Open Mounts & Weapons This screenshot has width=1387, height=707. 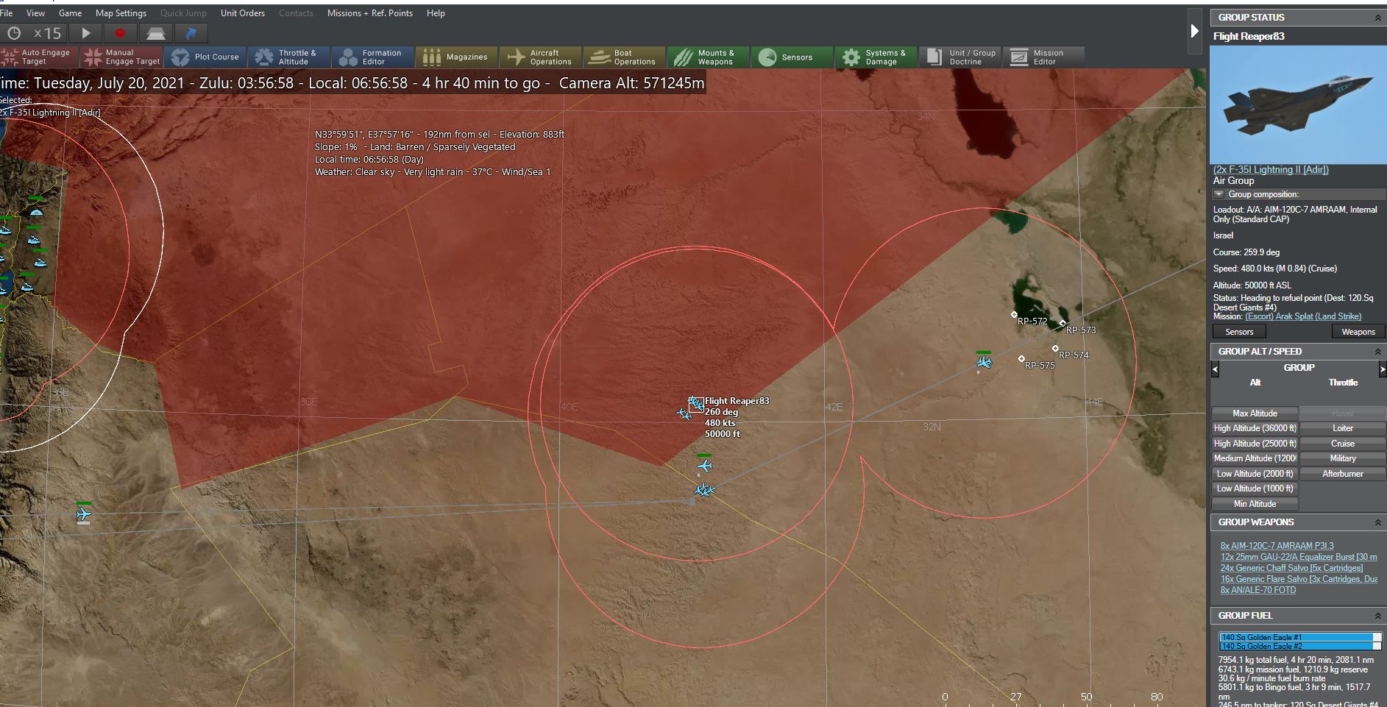pyautogui.click(x=708, y=57)
